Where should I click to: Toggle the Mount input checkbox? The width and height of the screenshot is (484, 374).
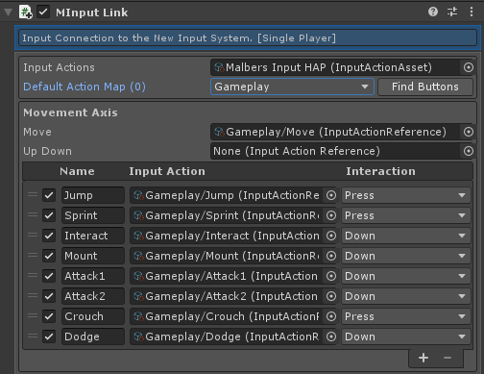[x=49, y=256]
